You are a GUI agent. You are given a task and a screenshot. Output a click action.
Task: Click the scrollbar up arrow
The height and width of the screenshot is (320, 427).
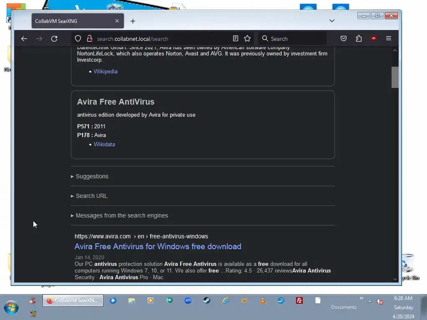[395, 50]
